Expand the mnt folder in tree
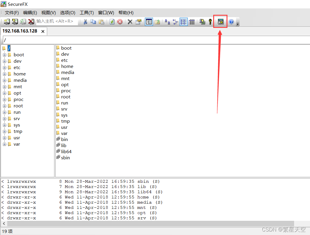The image size is (310, 235). [x=4, y=87]
